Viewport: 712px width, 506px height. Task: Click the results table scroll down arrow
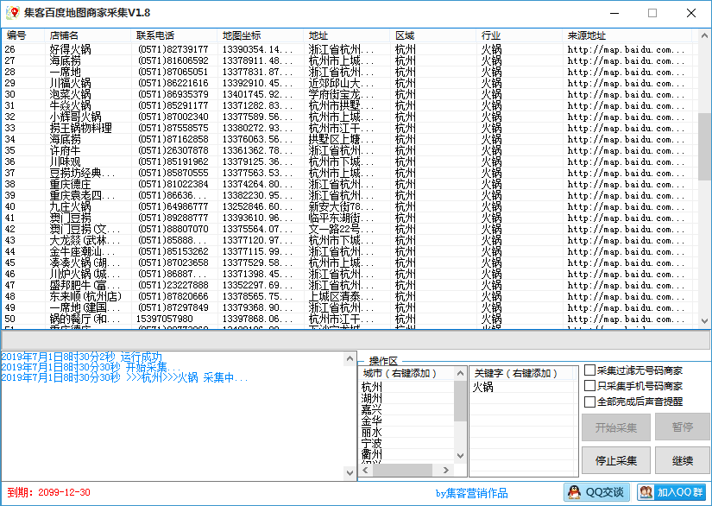(x=704, y=320)
